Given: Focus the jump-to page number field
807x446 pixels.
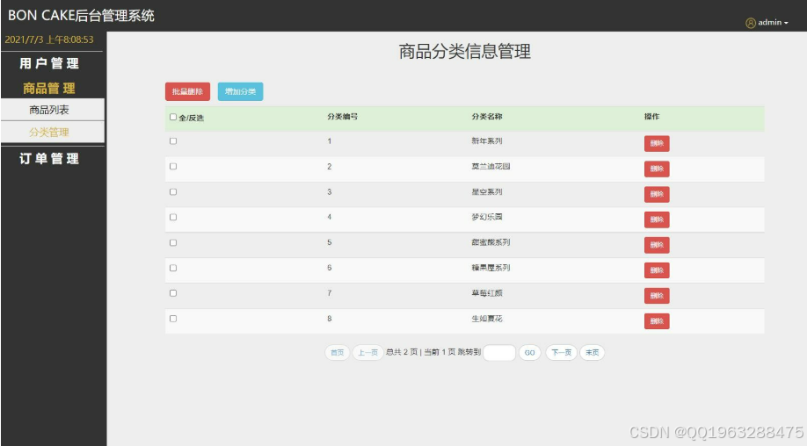Looking at the screenshot, I should coord(499,352).
